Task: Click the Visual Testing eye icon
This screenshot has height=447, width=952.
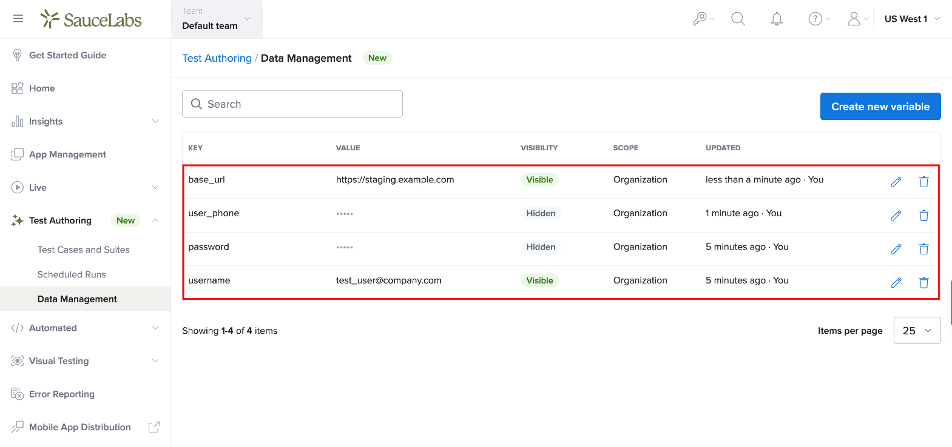Action: 17,361
